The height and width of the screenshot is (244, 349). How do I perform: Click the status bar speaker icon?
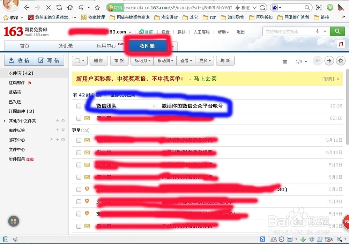311,239
